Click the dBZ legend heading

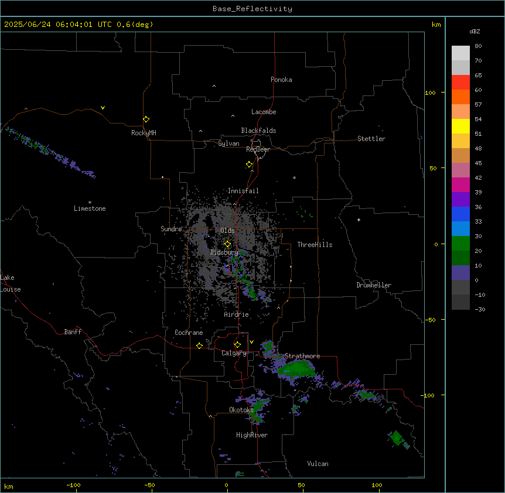pos(475,32)
